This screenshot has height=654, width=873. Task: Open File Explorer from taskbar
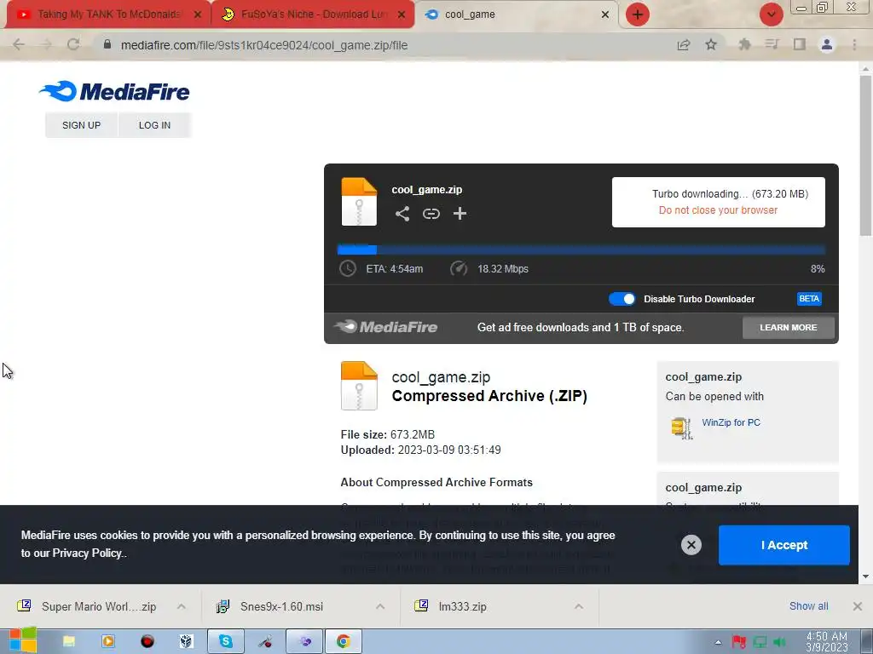coord(69,641)
